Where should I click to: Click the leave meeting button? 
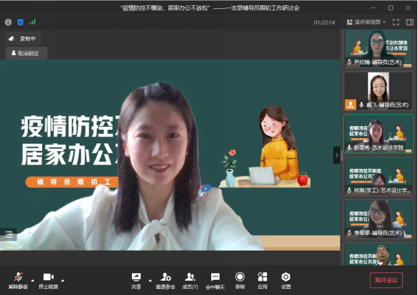tap(386, 280)
